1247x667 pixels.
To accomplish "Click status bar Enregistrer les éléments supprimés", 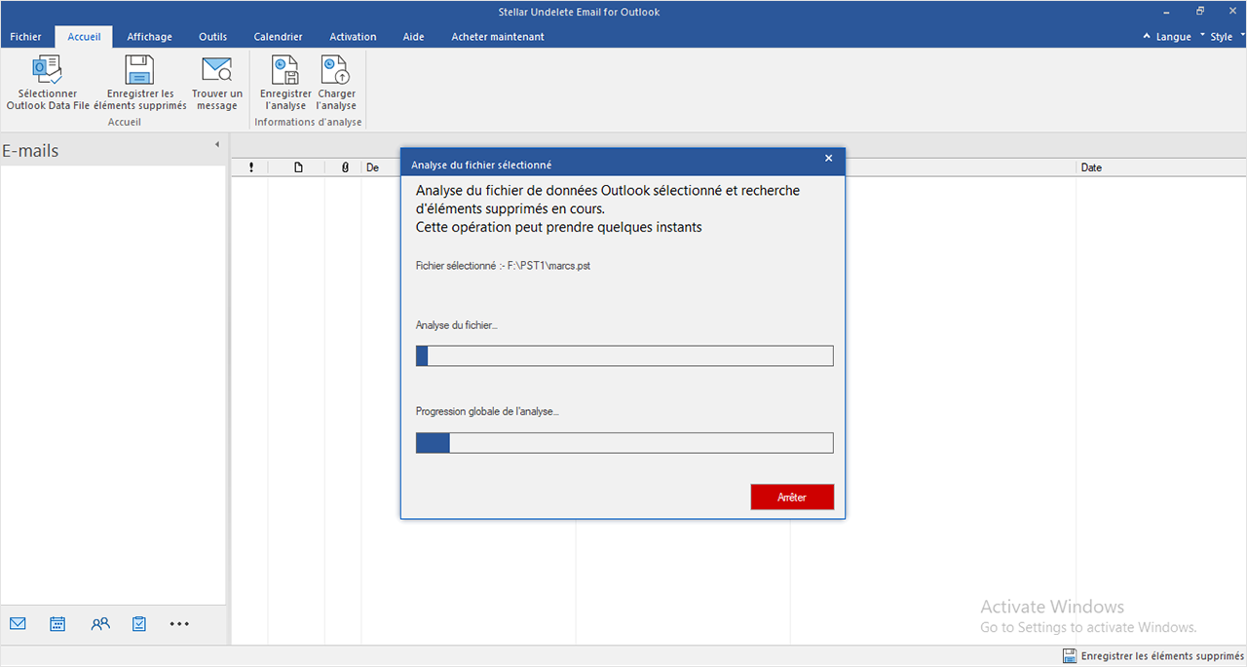I will coord(1153,656).
